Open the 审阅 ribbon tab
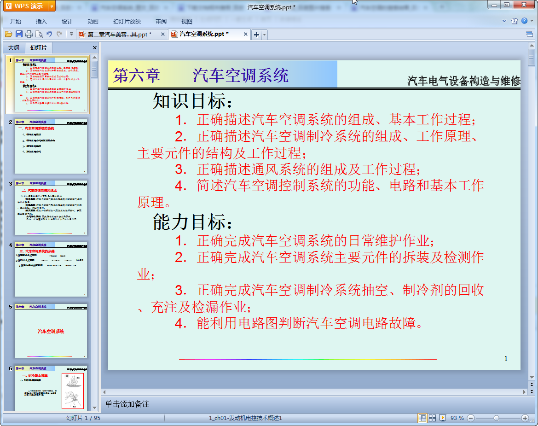The image size is (538, 426). tap(161, 21)
